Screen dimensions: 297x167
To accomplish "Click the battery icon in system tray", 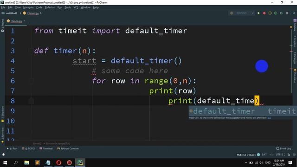I will (x=251, y=163).
